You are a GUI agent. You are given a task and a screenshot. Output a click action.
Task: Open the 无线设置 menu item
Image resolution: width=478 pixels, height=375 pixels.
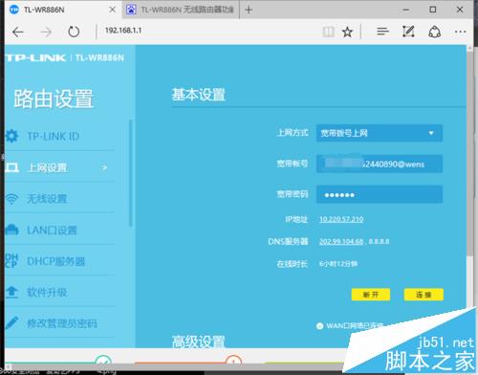click(x=47, y=199)
